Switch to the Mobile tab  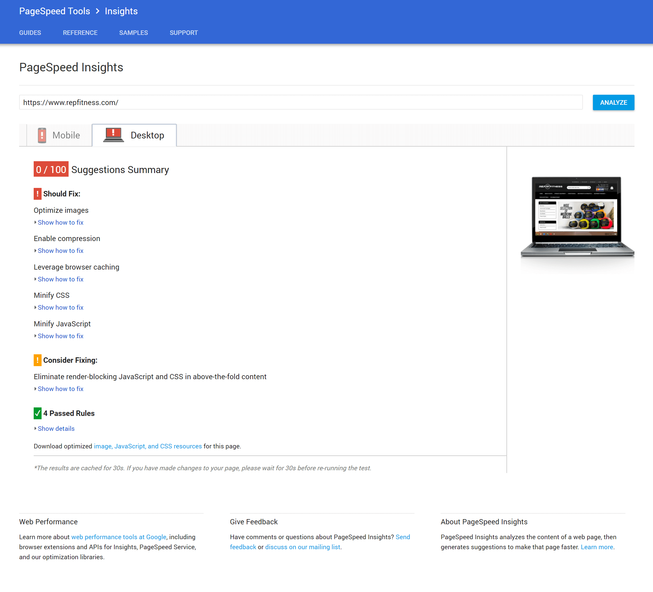click(59, 135)
